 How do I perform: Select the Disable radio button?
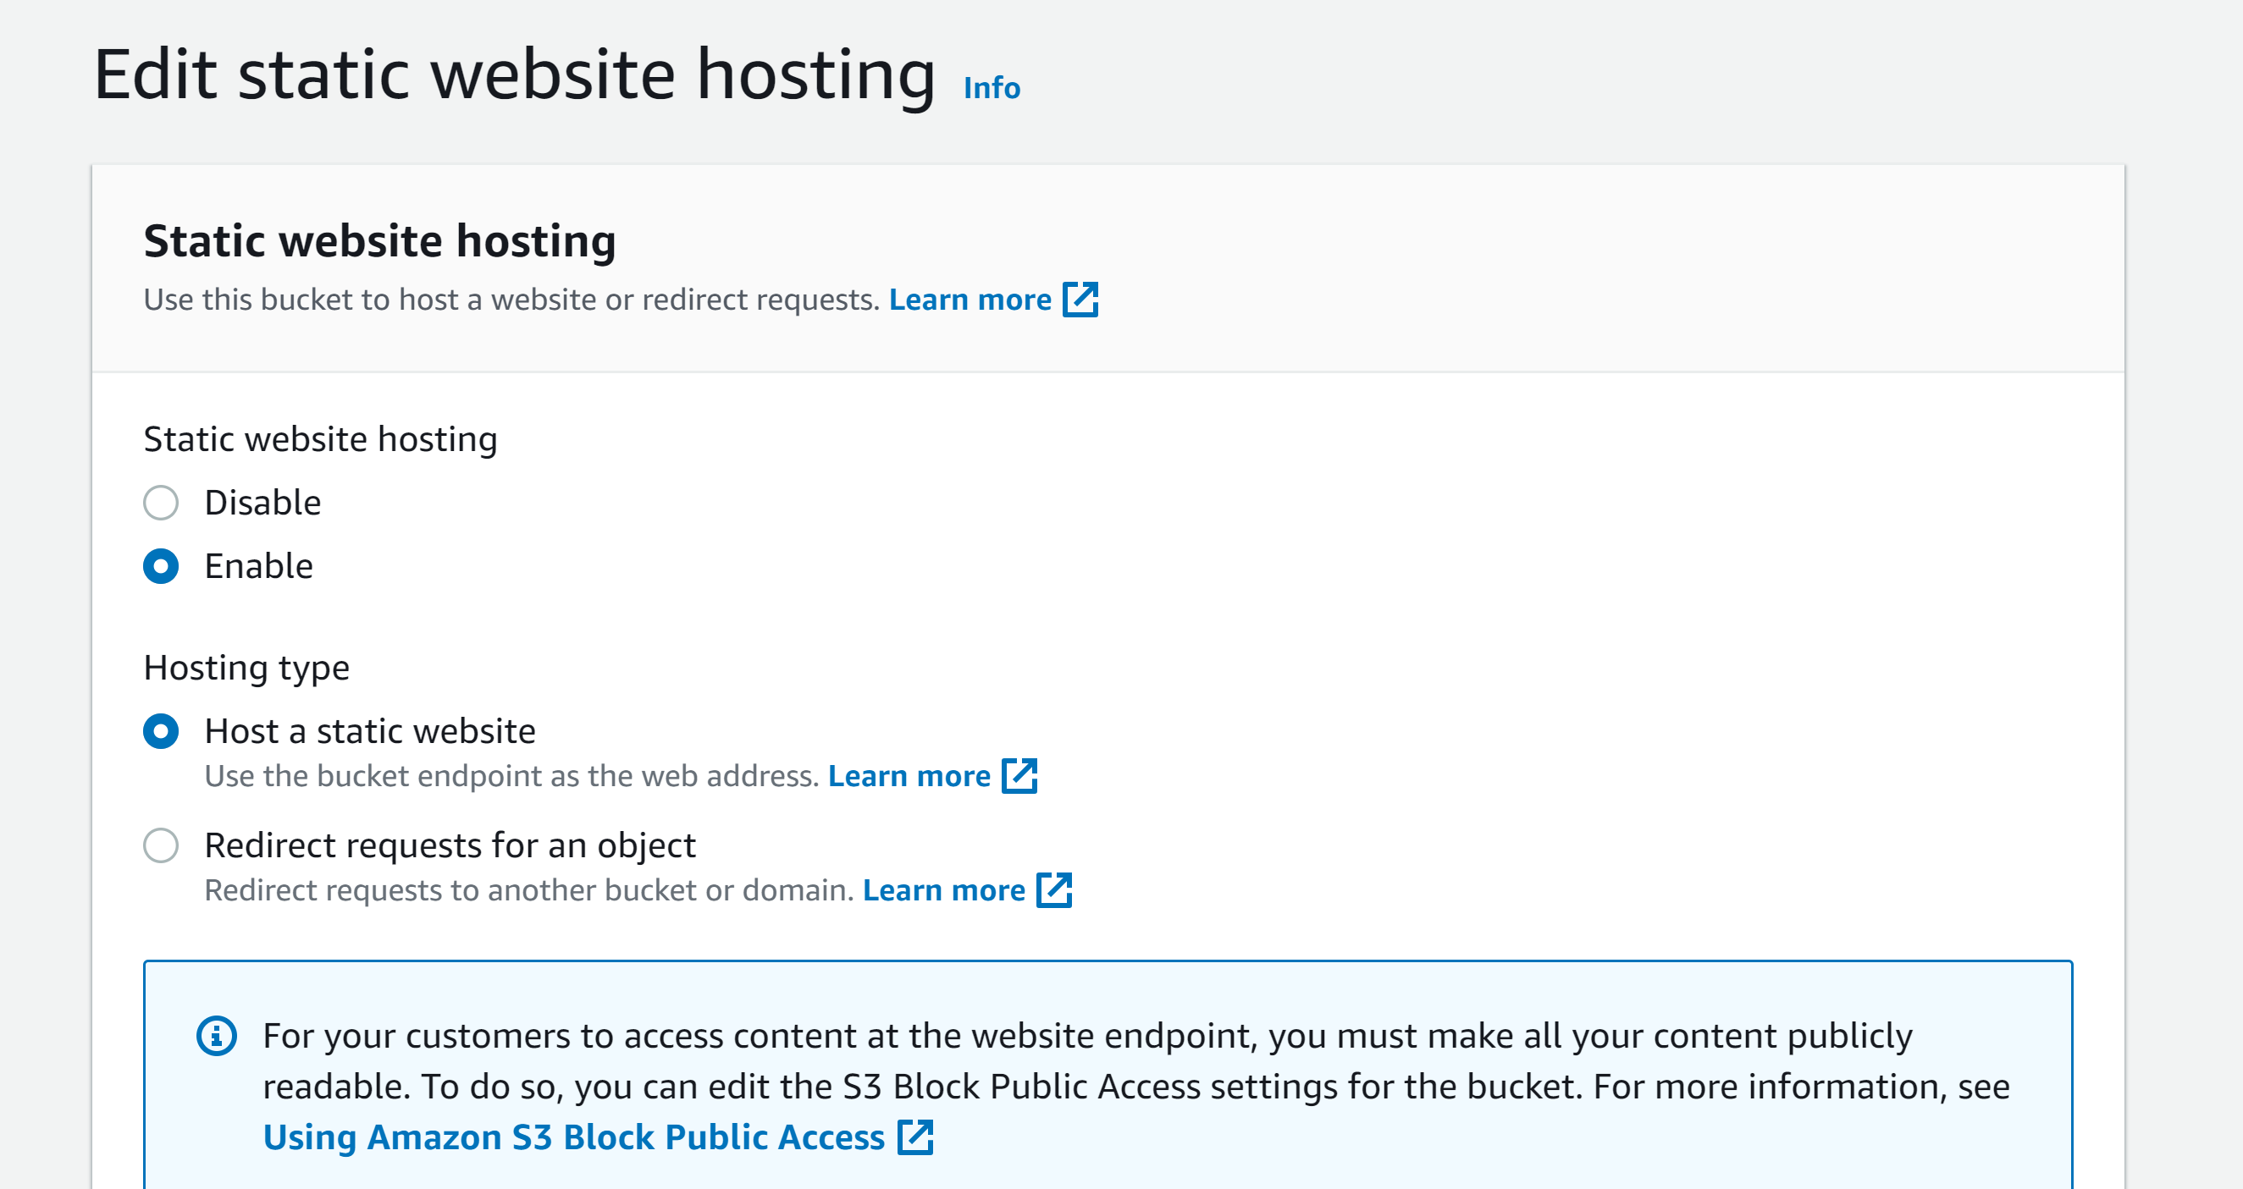[x=161, y=502]
